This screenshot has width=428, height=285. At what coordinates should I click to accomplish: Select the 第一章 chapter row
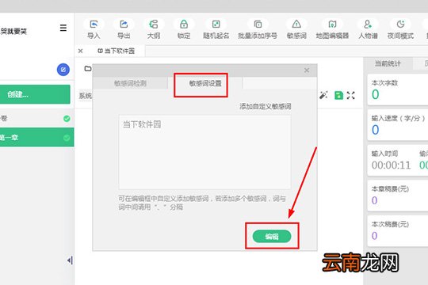(x=36, y=137)
